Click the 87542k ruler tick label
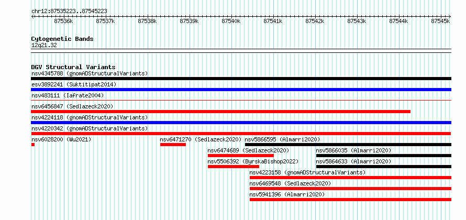This screenshot has width=466, height=220. (x=315, y=21)
